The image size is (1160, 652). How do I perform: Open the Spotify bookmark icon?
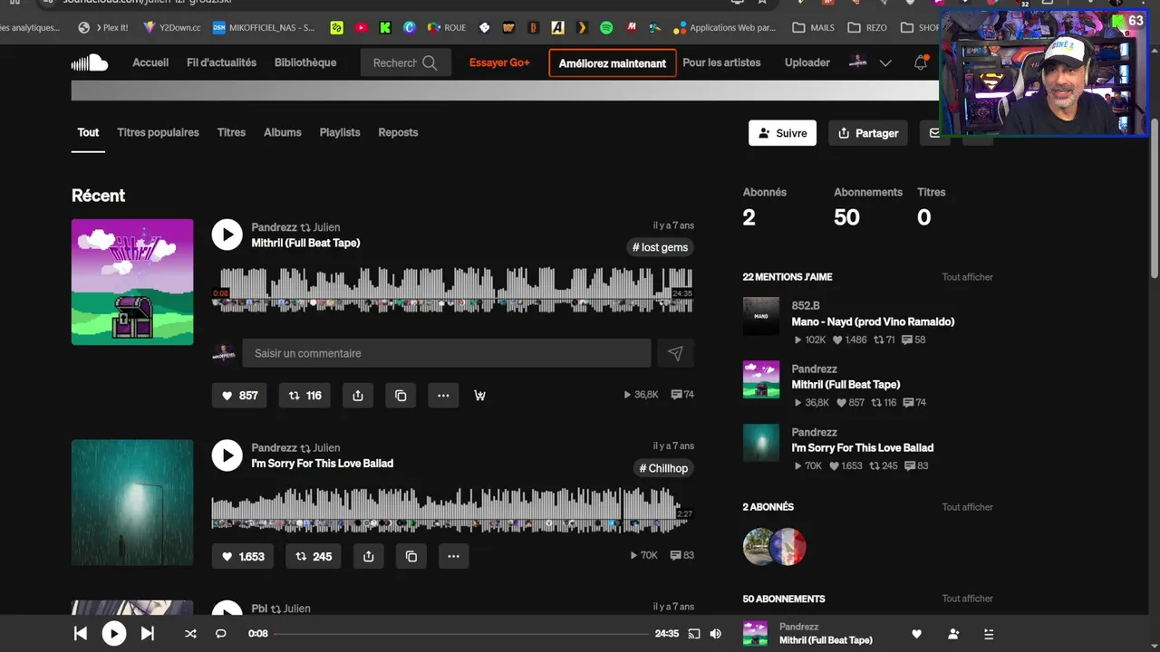606,28
